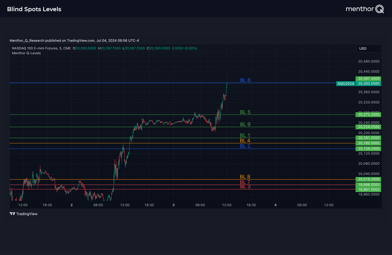392x255 pixels.
Task: Click the 0.0000 (0.00%) change value
Action: pyautogui.click(x=185, y=48)
